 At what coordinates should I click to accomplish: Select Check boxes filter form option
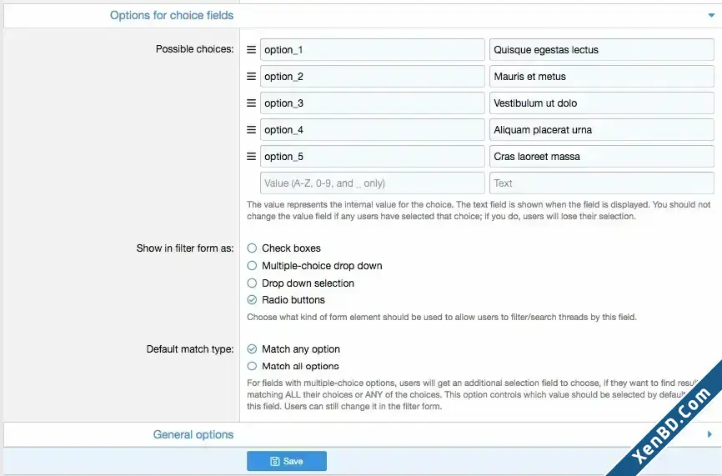coord(252,248)
